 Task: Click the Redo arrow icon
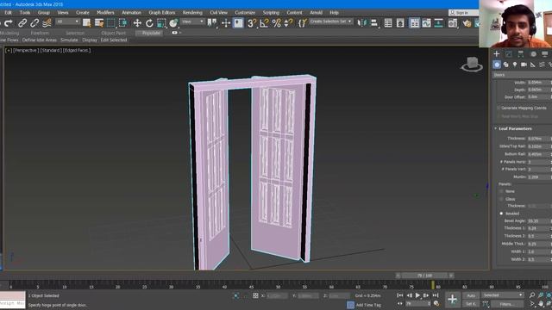[9, 23]
